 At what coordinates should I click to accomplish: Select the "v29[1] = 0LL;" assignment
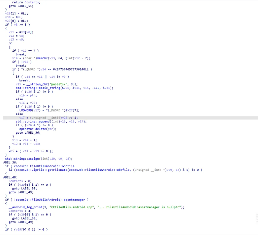point(17,14)
